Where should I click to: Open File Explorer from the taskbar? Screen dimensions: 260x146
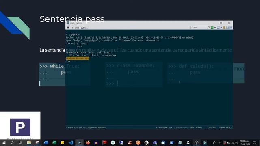point(29,142)
